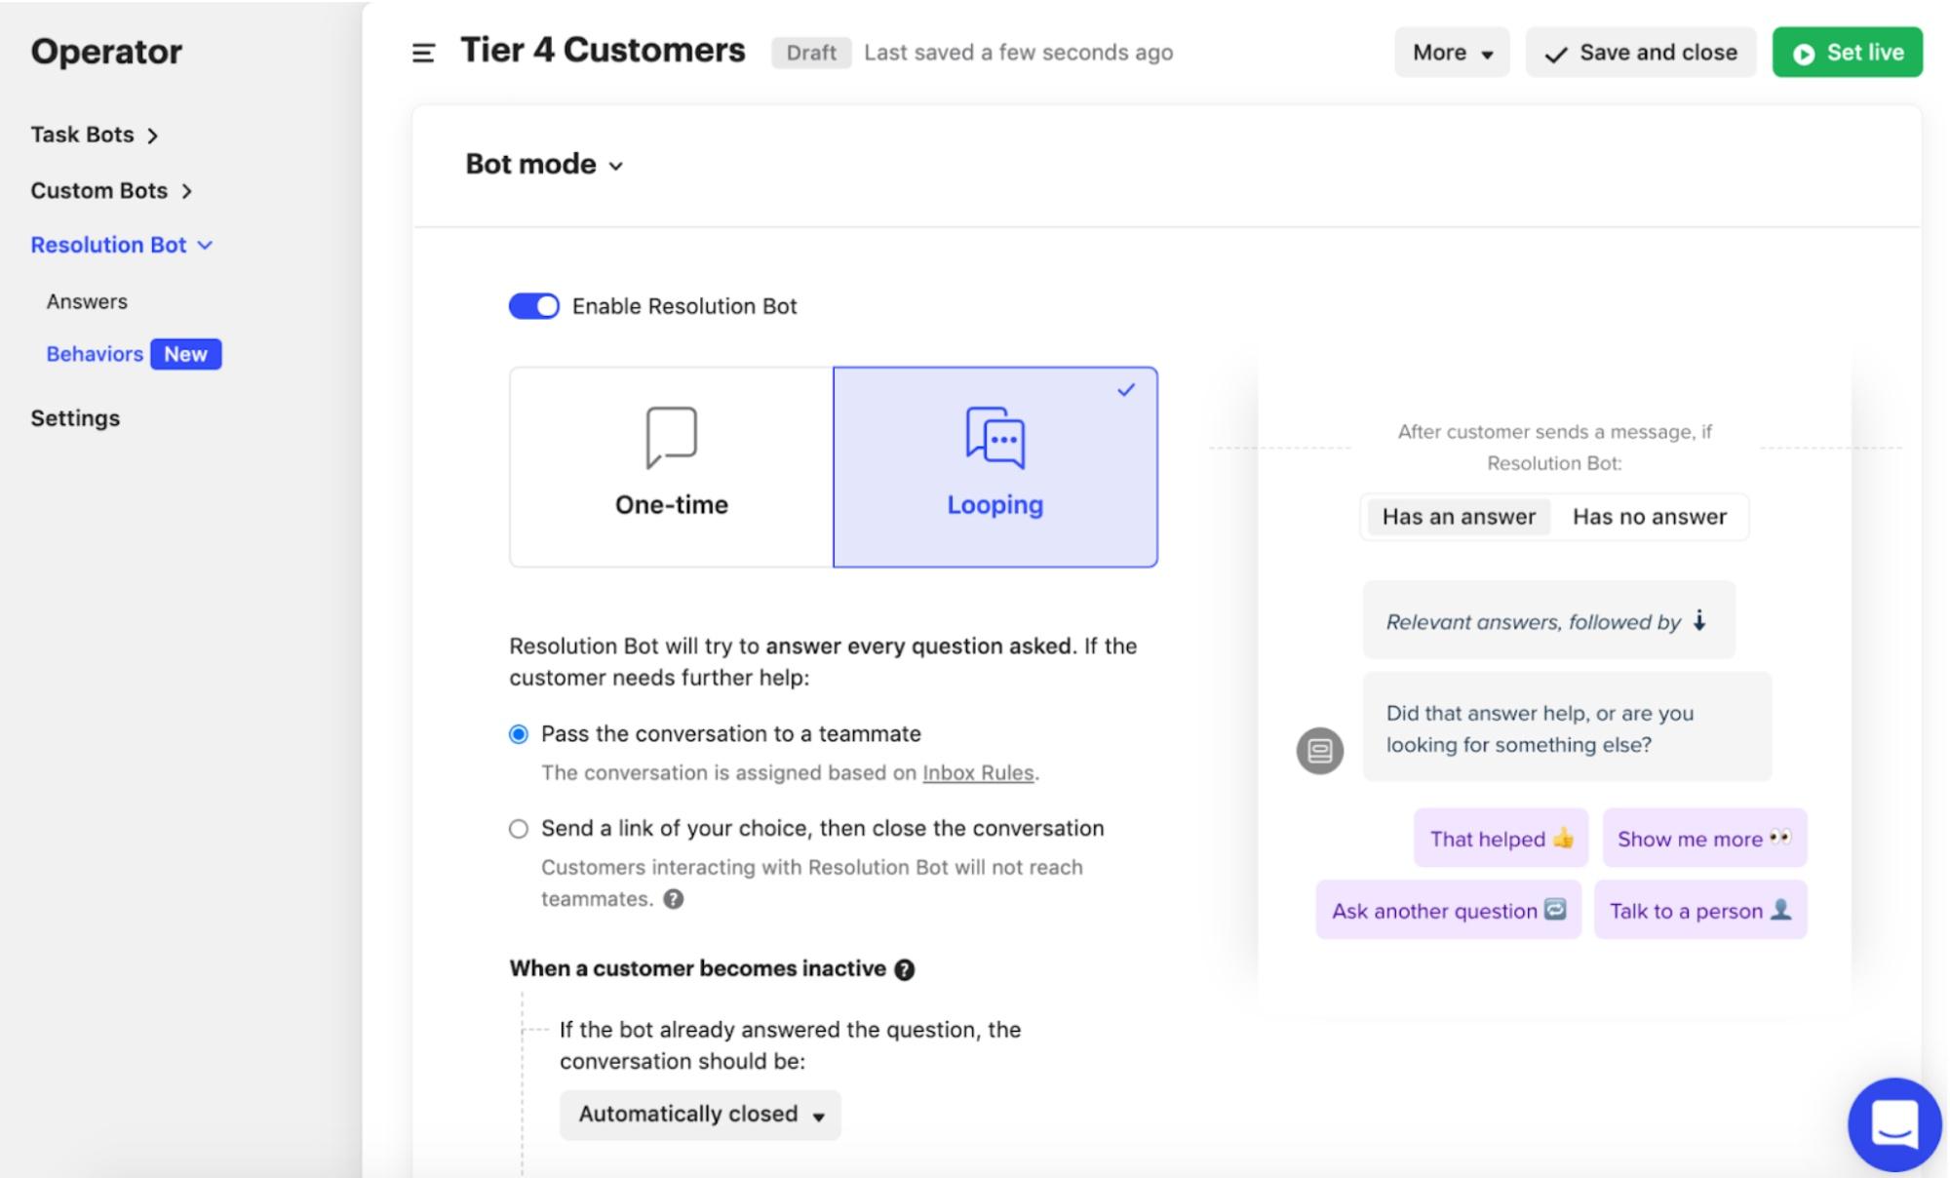Image resolution: width=1950 pixels, height=1178 pixels.
Task: Collapse the Bot mode section header
Action: tap(544, 164)
